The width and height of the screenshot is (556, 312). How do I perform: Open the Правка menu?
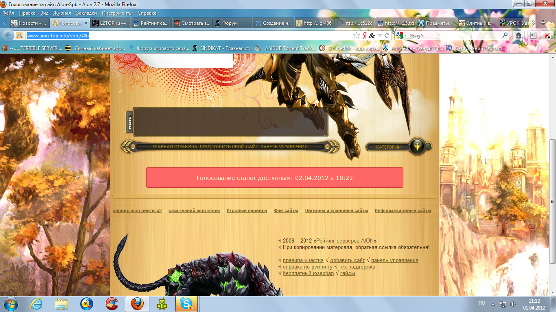click(27, 13)
